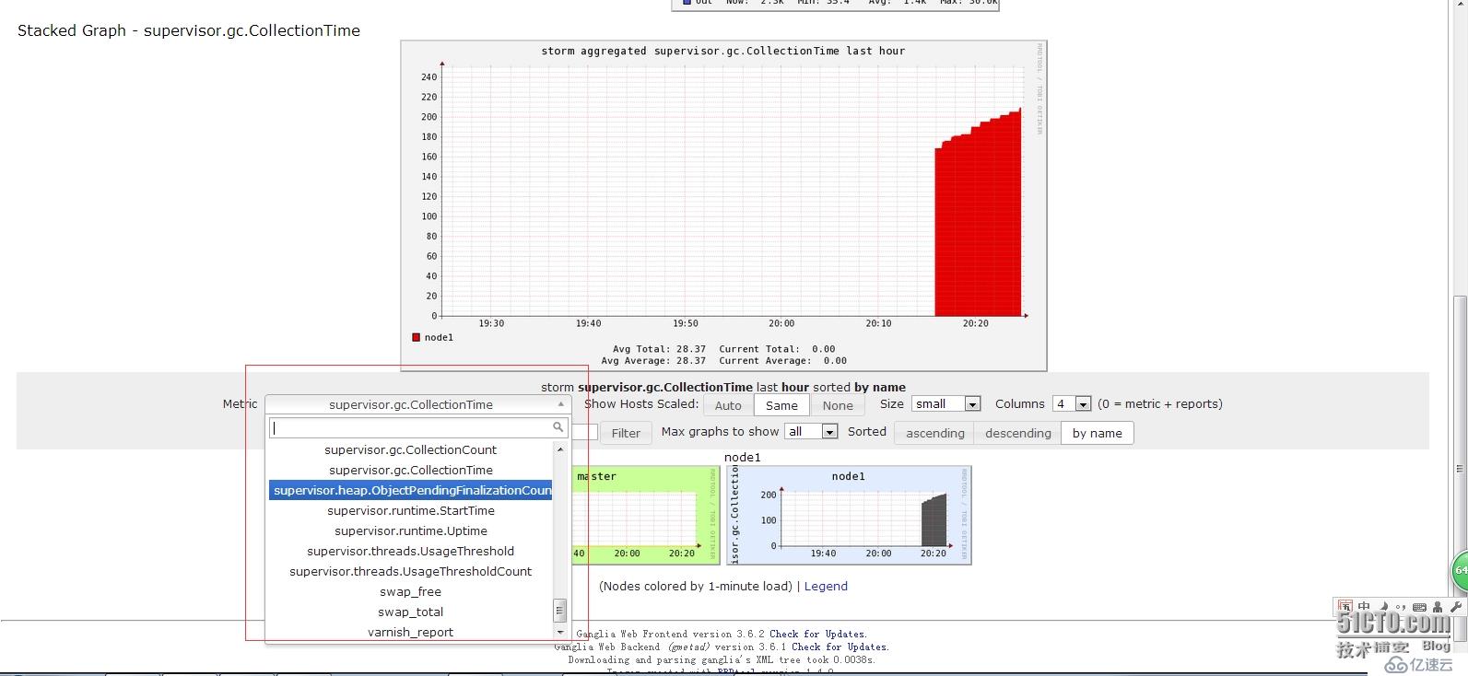Pick varnish_report in metric list

pos(410,633)
